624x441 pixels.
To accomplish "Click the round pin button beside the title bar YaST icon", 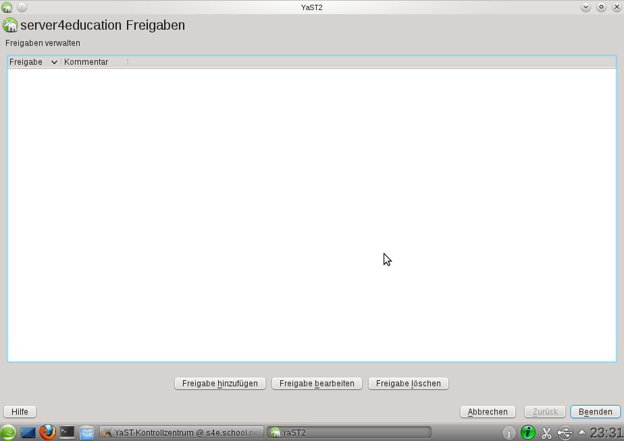I will [22, 7].
